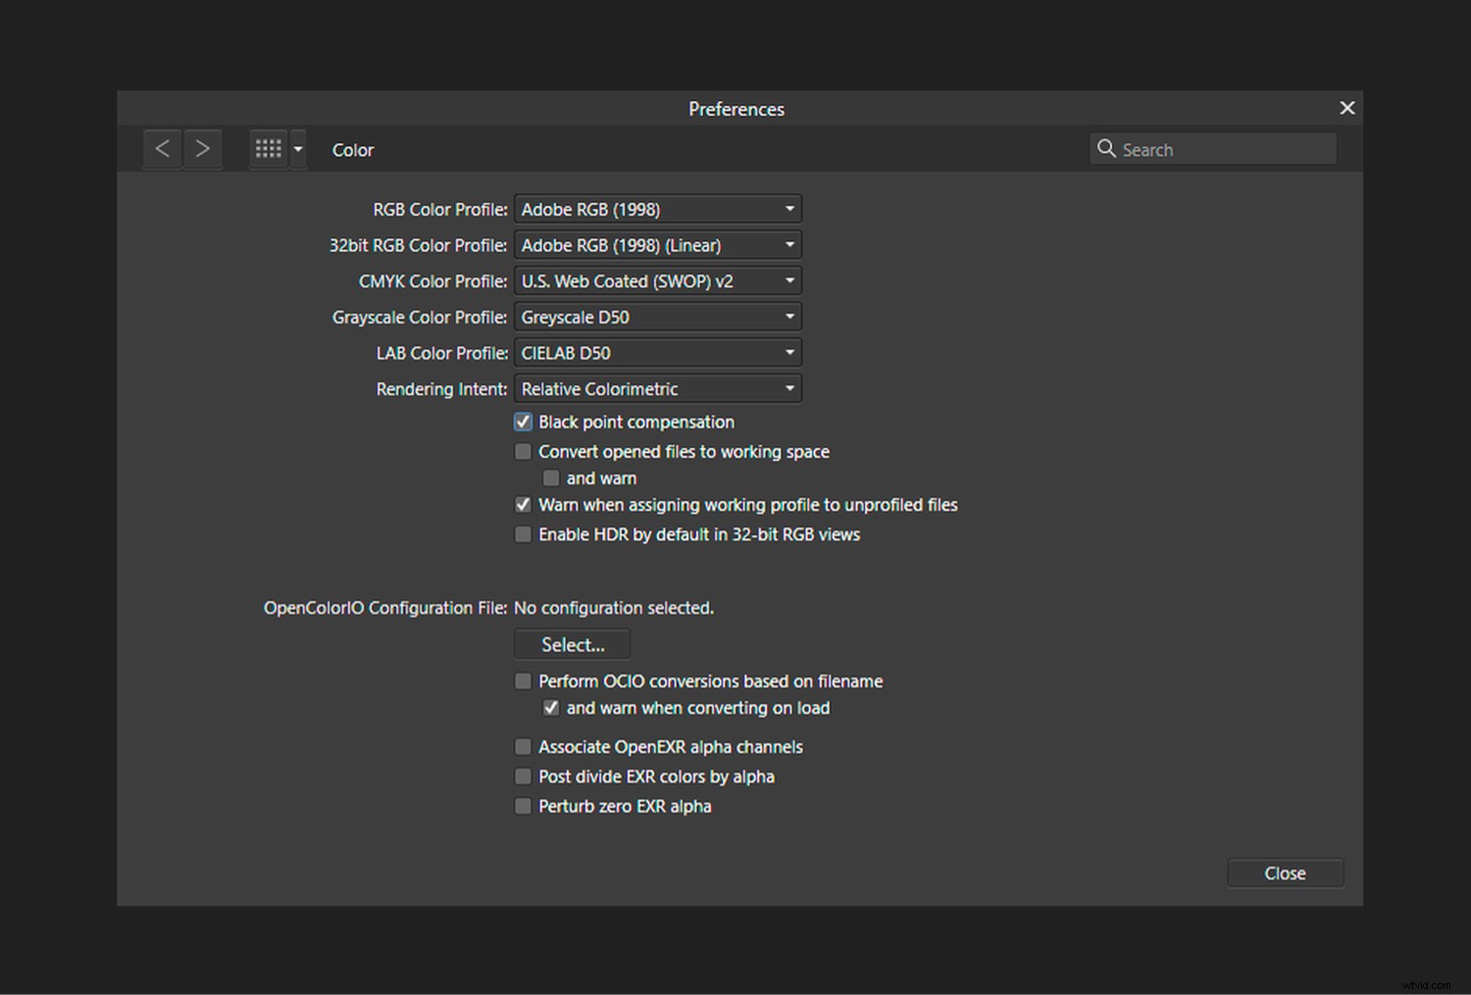Viewport: 1471px width, 995px height.
Task: Open the preferences sections grid icon
Action: pos(268,148)
